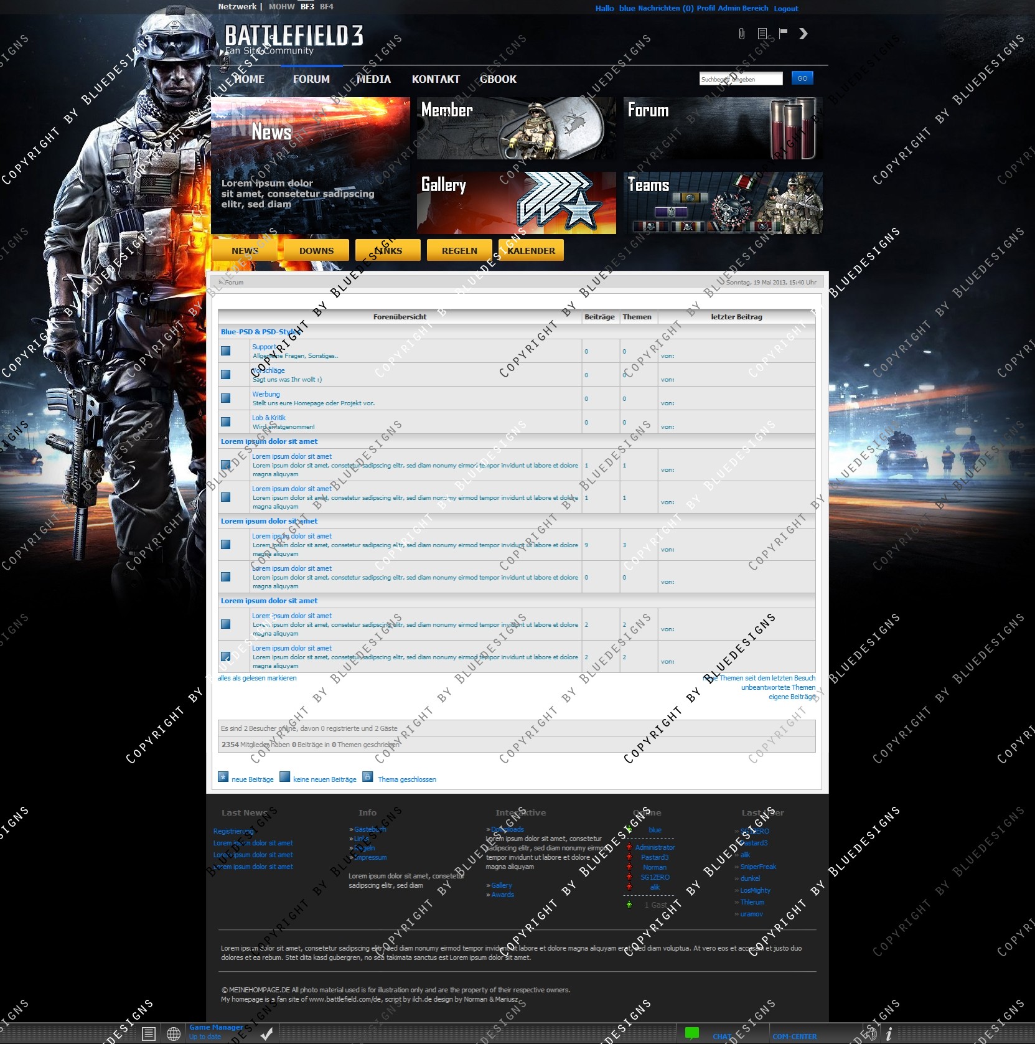Click 'unbeantwortete Themen' link

click(x=778, y=687)
